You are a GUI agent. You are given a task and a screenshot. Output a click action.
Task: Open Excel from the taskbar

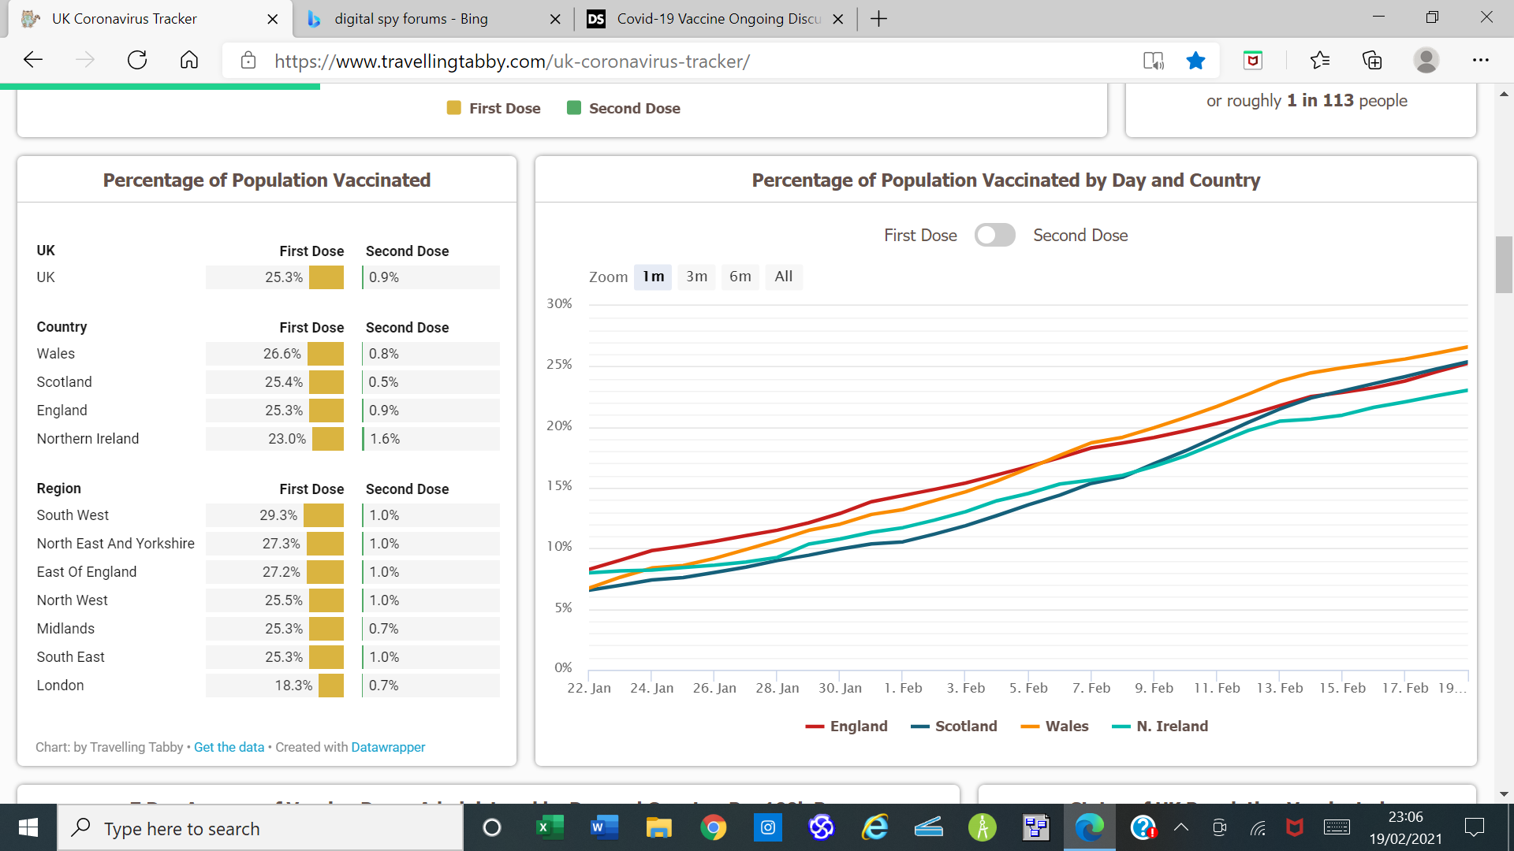tap(550, 827)
